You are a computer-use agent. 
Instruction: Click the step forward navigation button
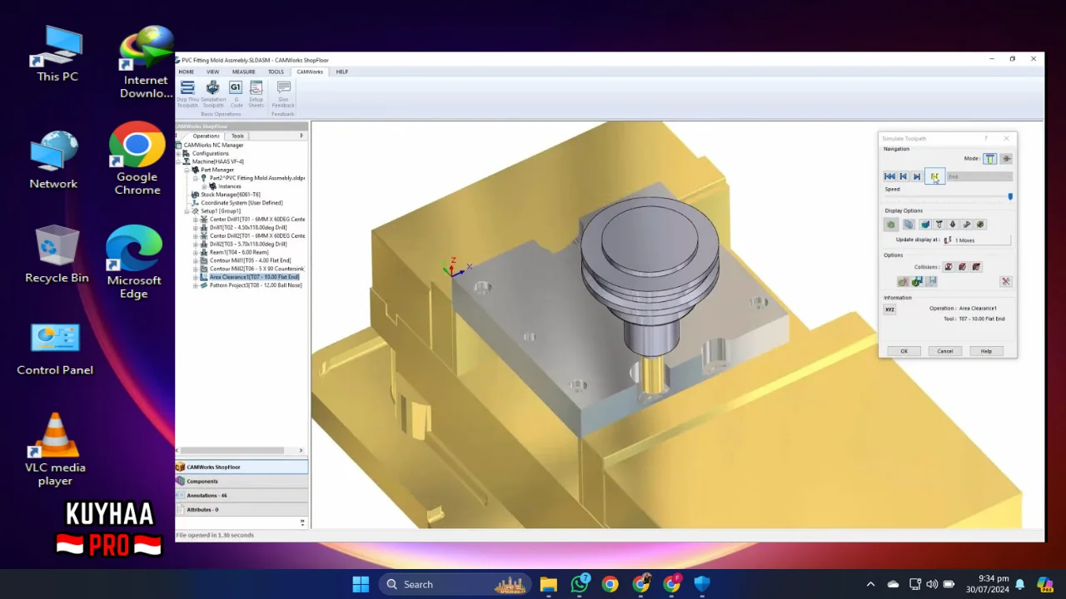click(x=917, y=176)
